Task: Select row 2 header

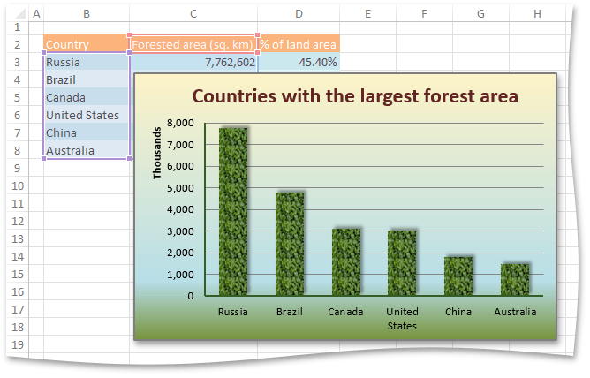Action: pyautogui.click(x=18, y=44)
